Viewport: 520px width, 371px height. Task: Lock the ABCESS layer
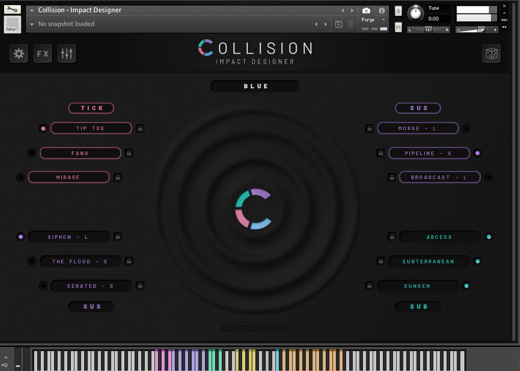(392, 237)
